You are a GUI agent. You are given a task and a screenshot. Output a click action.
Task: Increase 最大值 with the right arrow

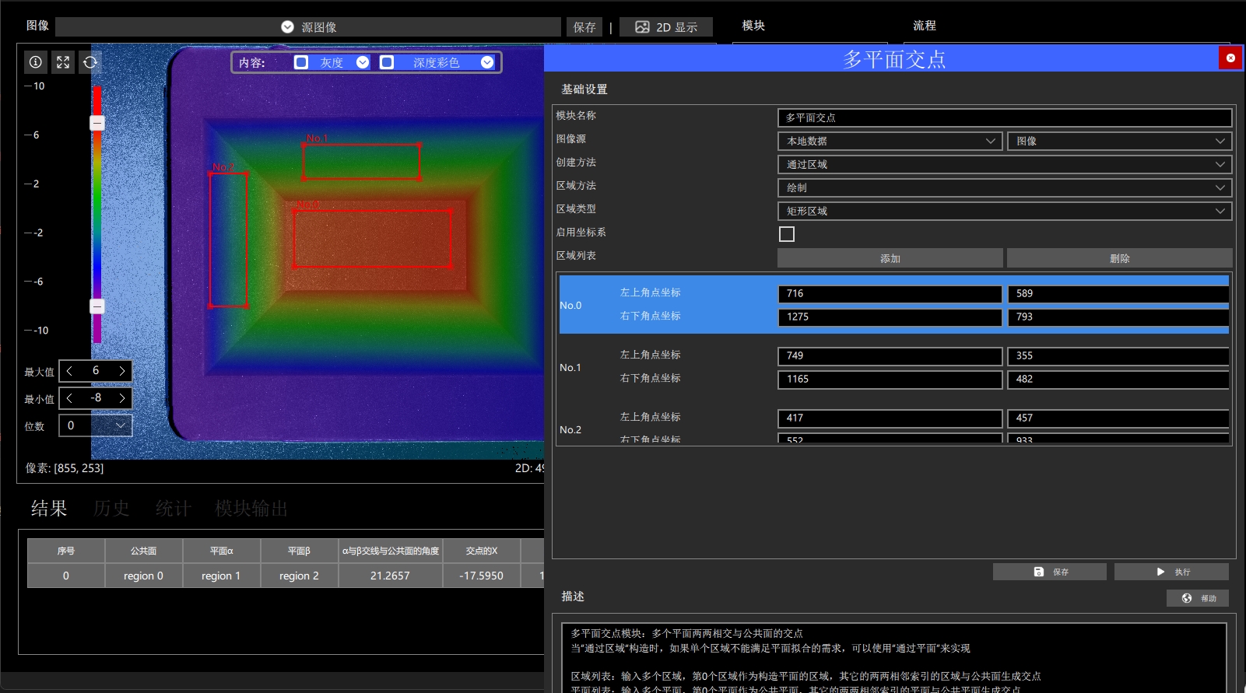(x=122, y=371)
